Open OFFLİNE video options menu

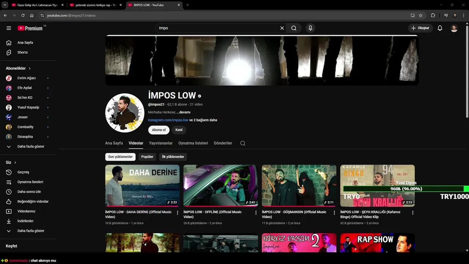256,213
